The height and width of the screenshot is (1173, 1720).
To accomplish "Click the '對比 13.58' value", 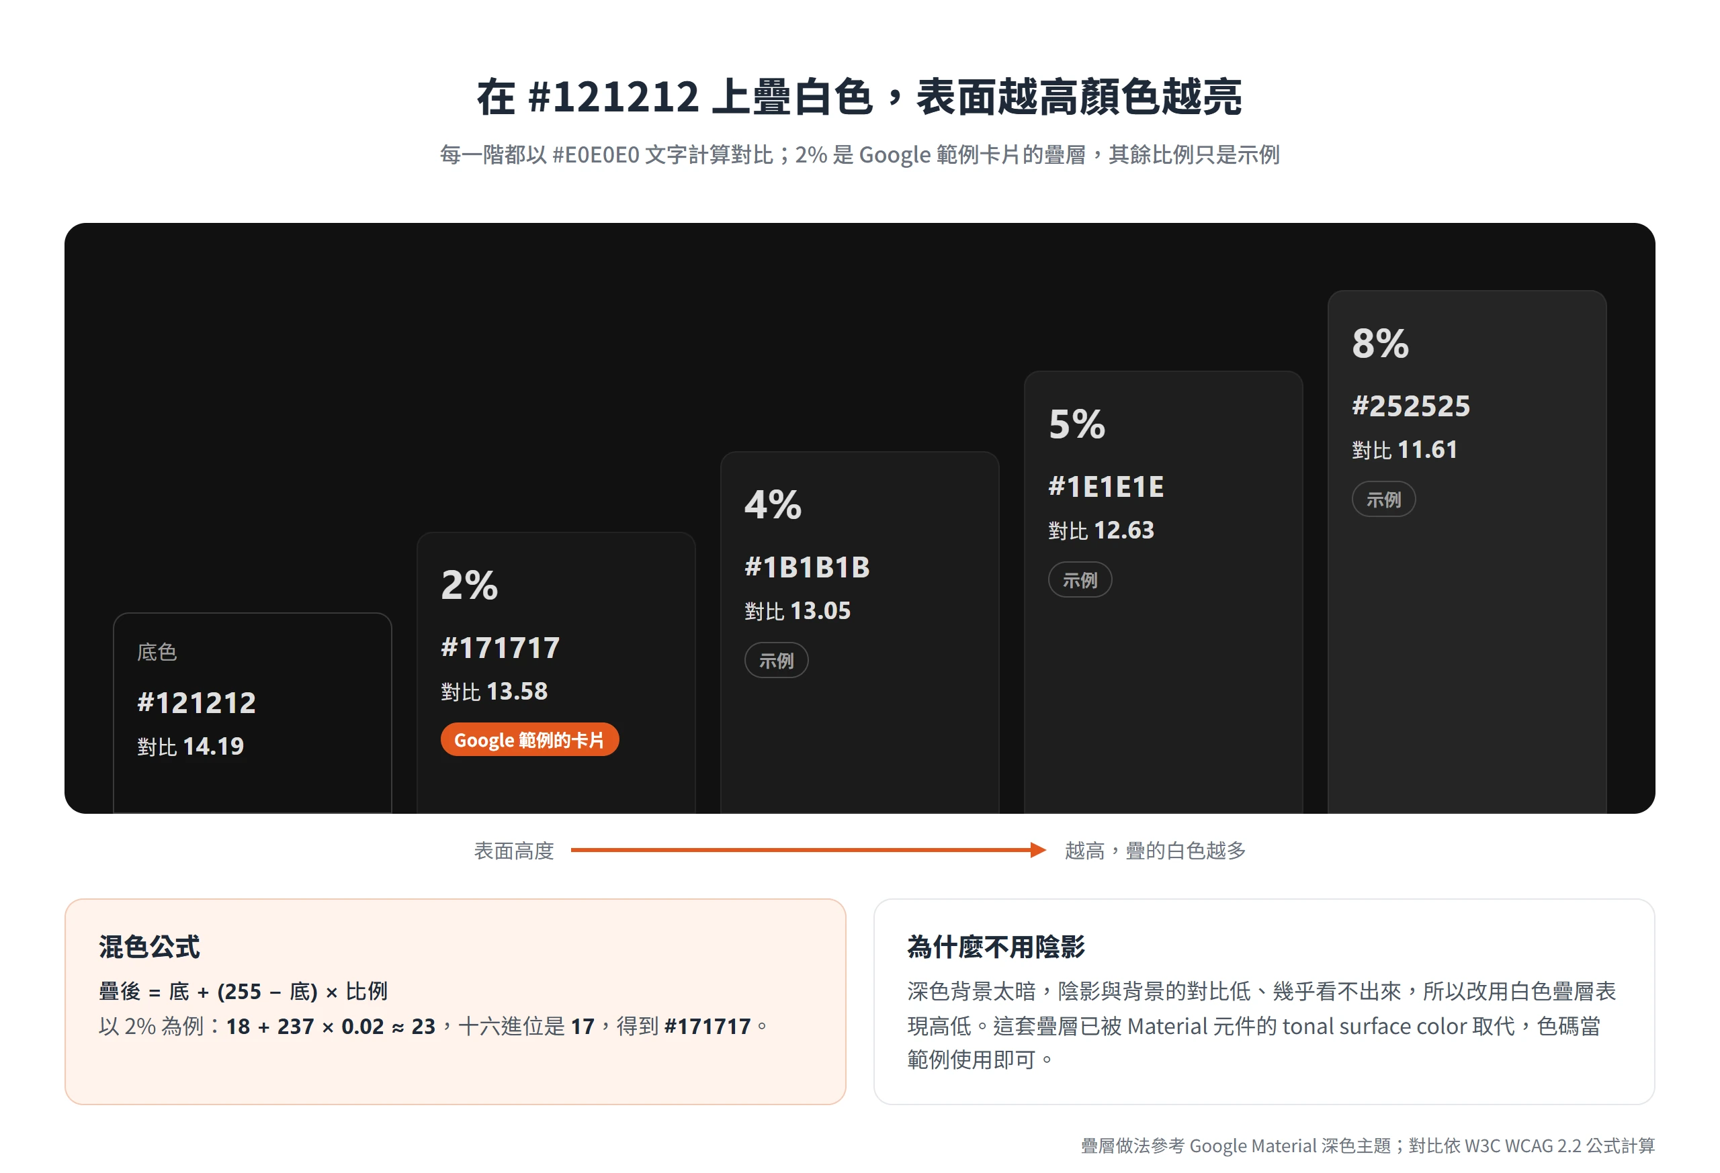I will (494, 692).
